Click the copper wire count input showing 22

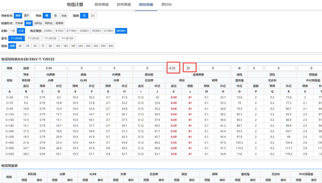(x=190, y=68)
